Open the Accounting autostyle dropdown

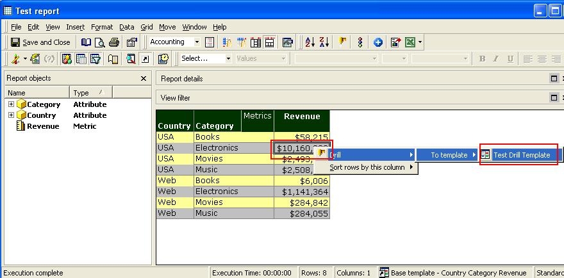tap(196, 42)
